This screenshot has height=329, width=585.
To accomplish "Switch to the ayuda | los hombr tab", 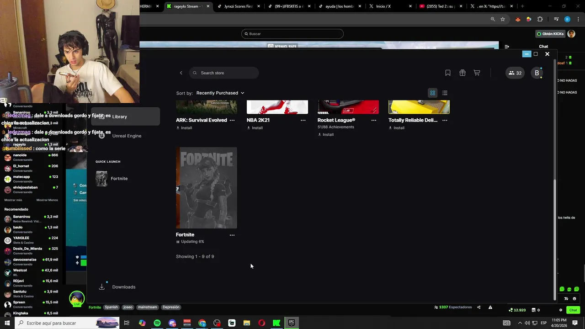I will pyautogui.click(x=340, y=6).
